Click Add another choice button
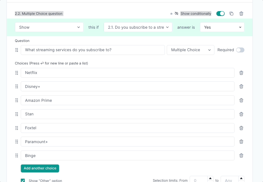This screenshot has width=263, height=182. coord(40,168)
